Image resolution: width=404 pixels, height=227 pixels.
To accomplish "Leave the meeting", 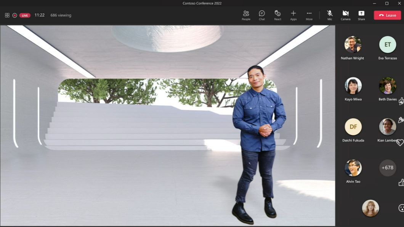I will point(387,15).
